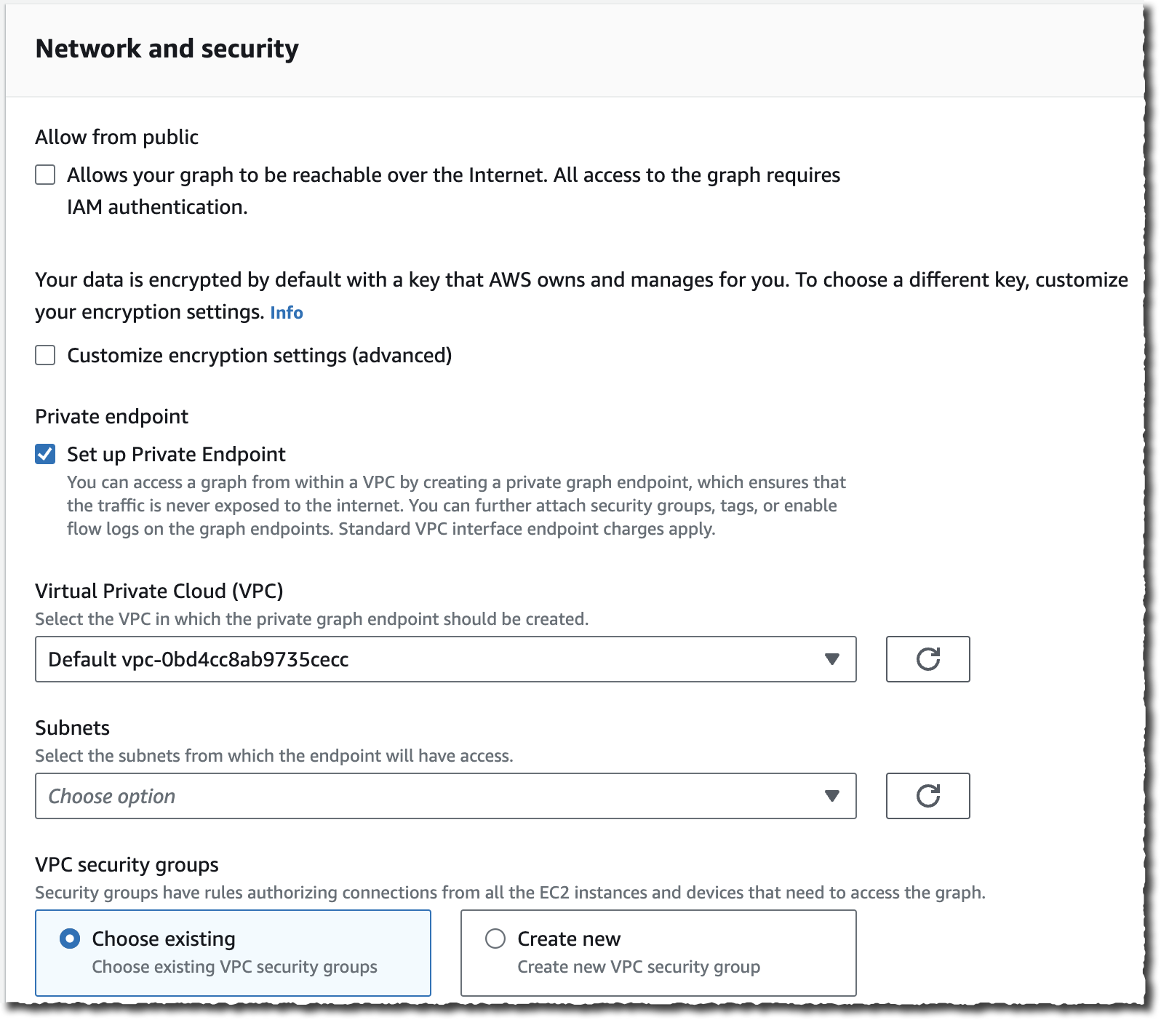Viewport: 1161px width, 1020px height.
Task: Check Customize encryption settings (advanced)
Action: (45, 355)
